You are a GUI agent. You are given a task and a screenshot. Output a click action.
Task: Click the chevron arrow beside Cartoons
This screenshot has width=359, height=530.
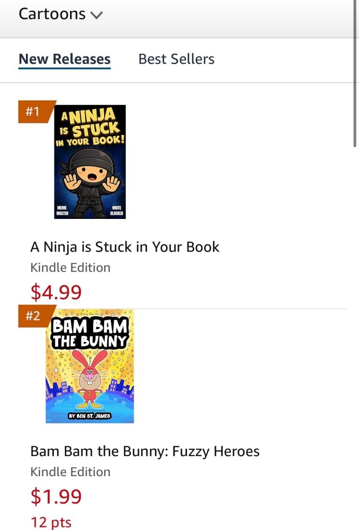(x=96, y=15)
